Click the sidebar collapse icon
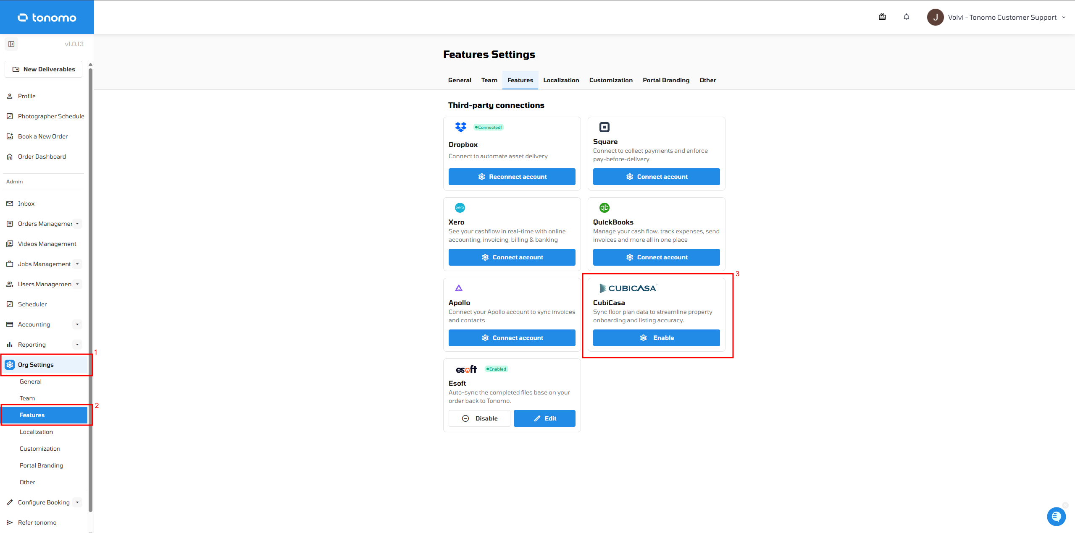 click(11, 44)
